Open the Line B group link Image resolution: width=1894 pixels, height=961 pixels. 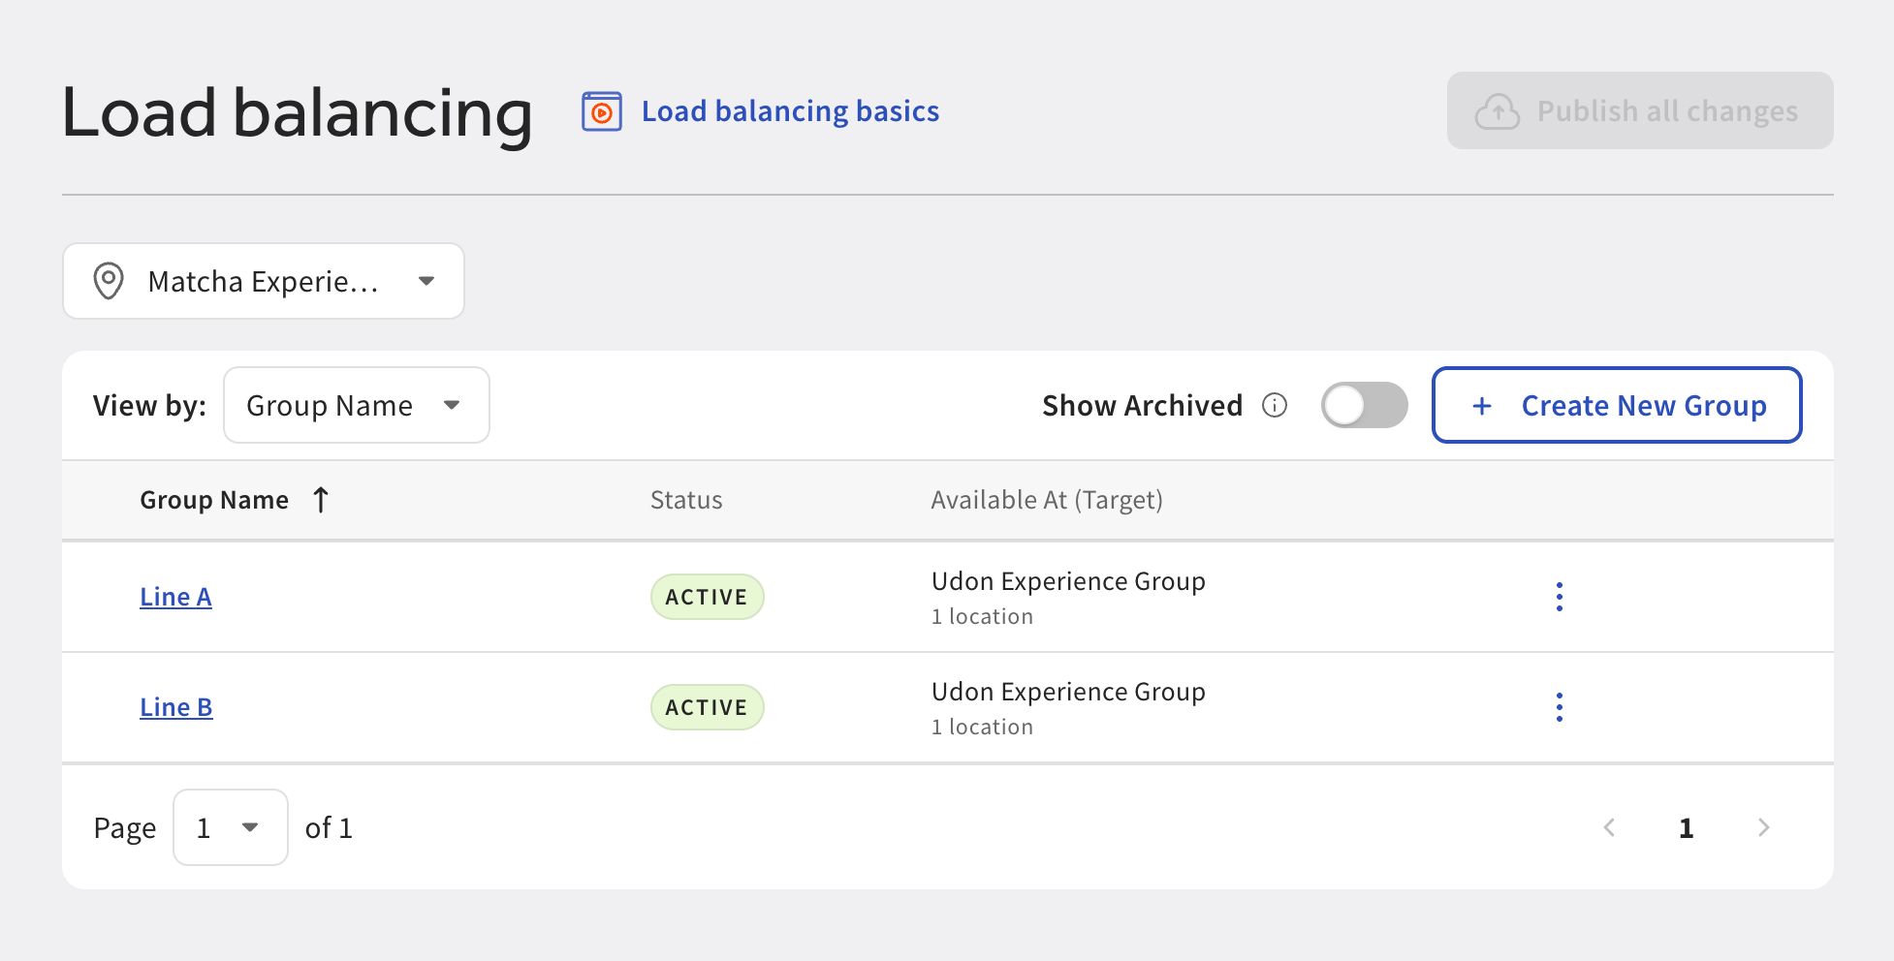(176, 707)
